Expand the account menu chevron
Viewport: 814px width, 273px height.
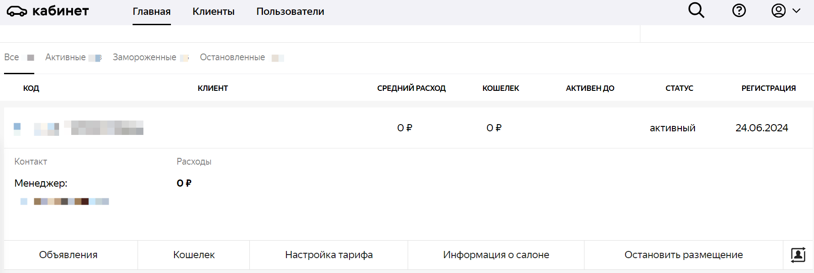(796, 11)
